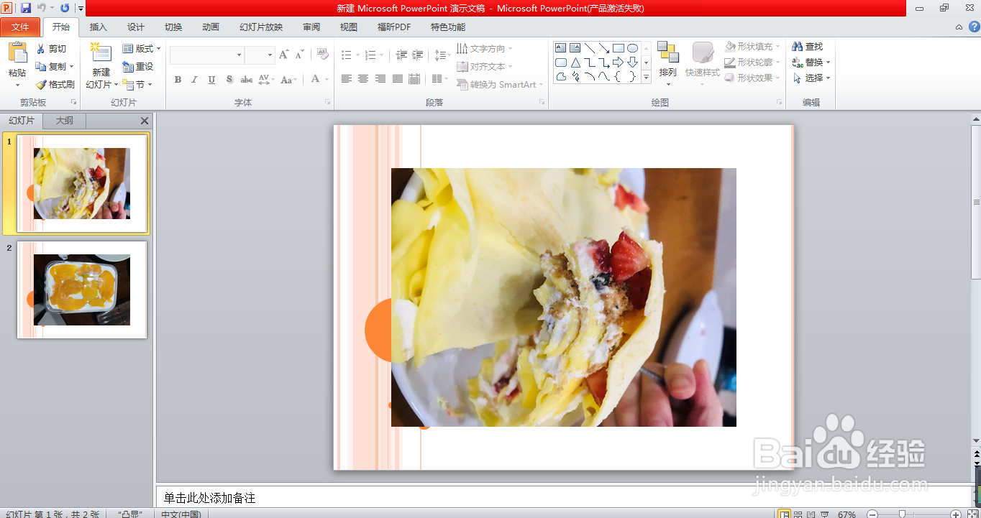Click the zoom out minus button

872,514
